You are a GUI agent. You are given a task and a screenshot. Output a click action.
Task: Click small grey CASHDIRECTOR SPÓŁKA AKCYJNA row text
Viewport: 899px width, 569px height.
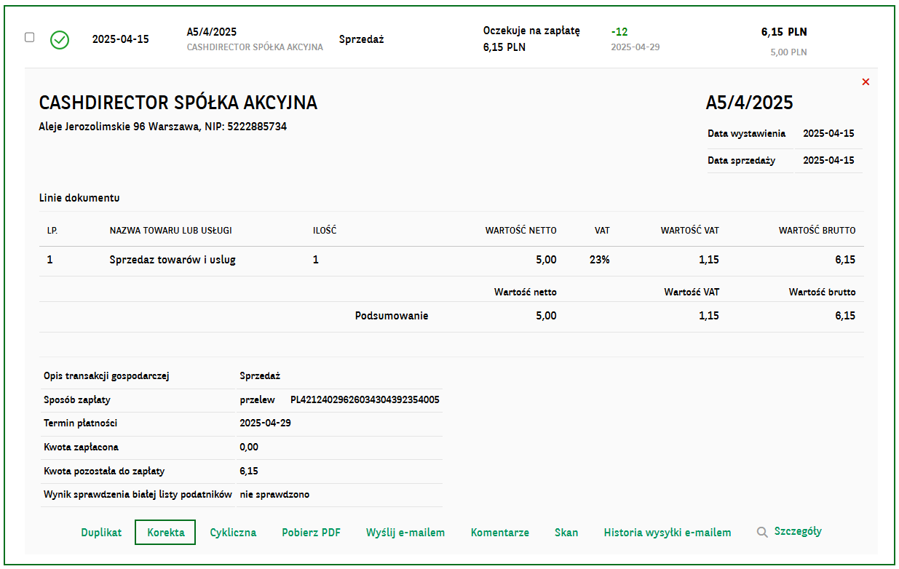(255, 47)
